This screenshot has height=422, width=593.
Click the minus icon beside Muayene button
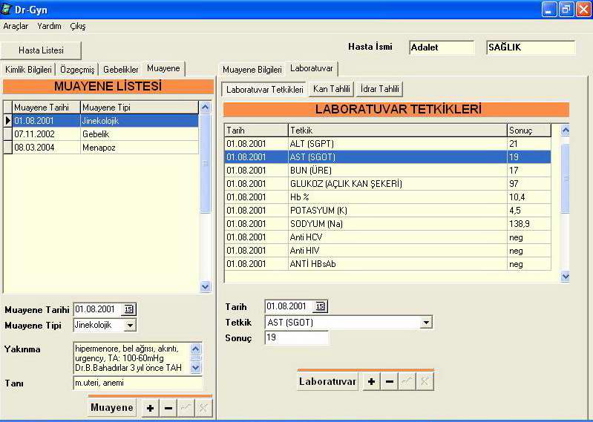(168, 408)
